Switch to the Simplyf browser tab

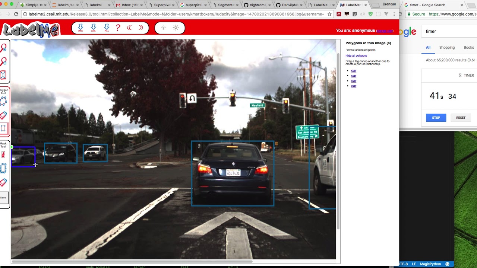coord(32,5)
